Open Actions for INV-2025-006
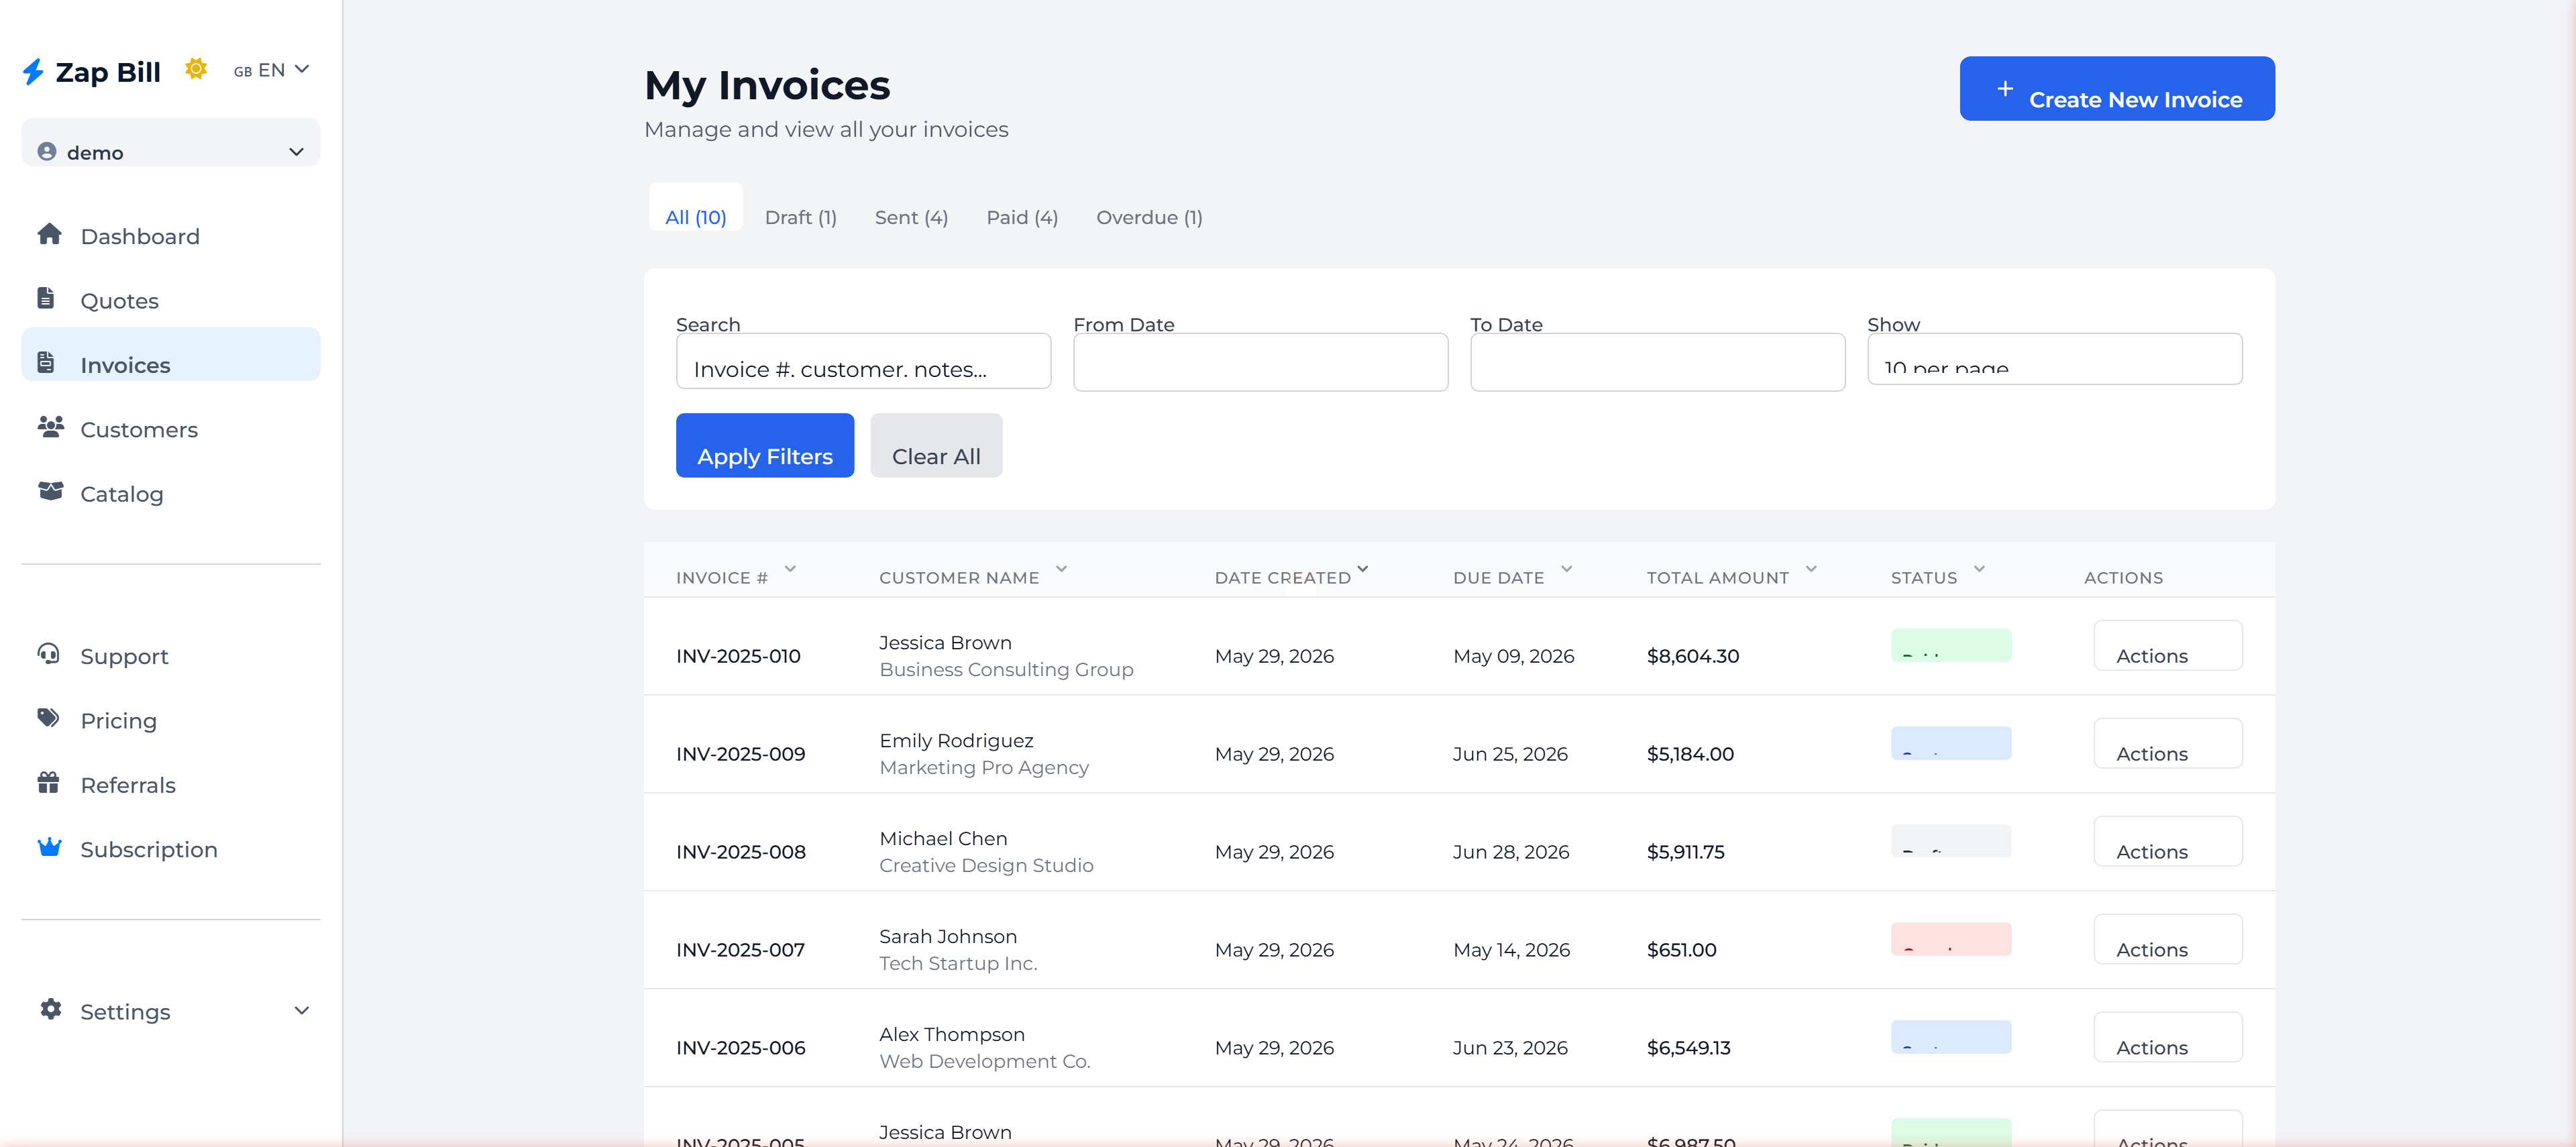2576x1147 pixels. (2167, 1037)
